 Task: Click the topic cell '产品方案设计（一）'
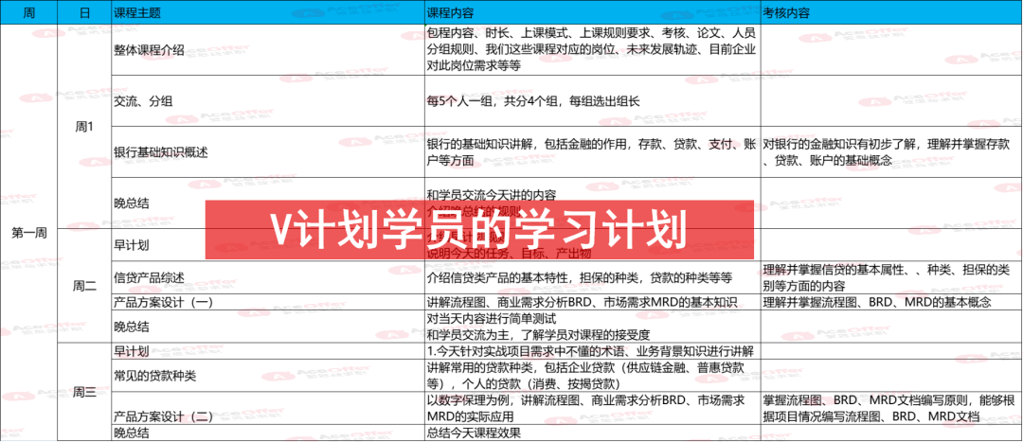[267, 302]
